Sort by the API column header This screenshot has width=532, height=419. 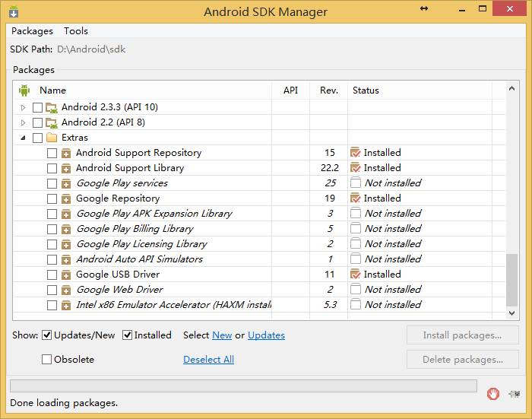point(291,90)
